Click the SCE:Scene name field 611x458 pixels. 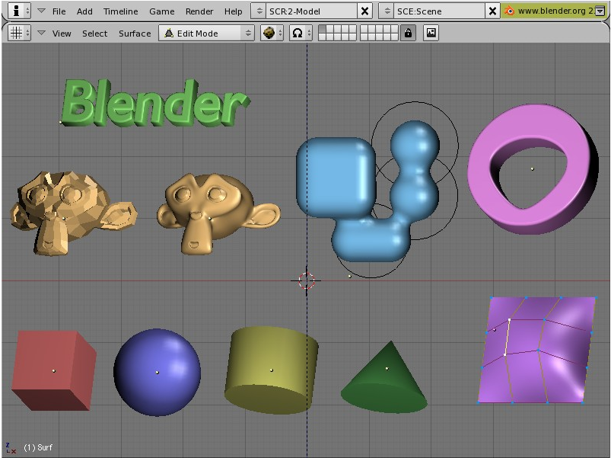439,11
